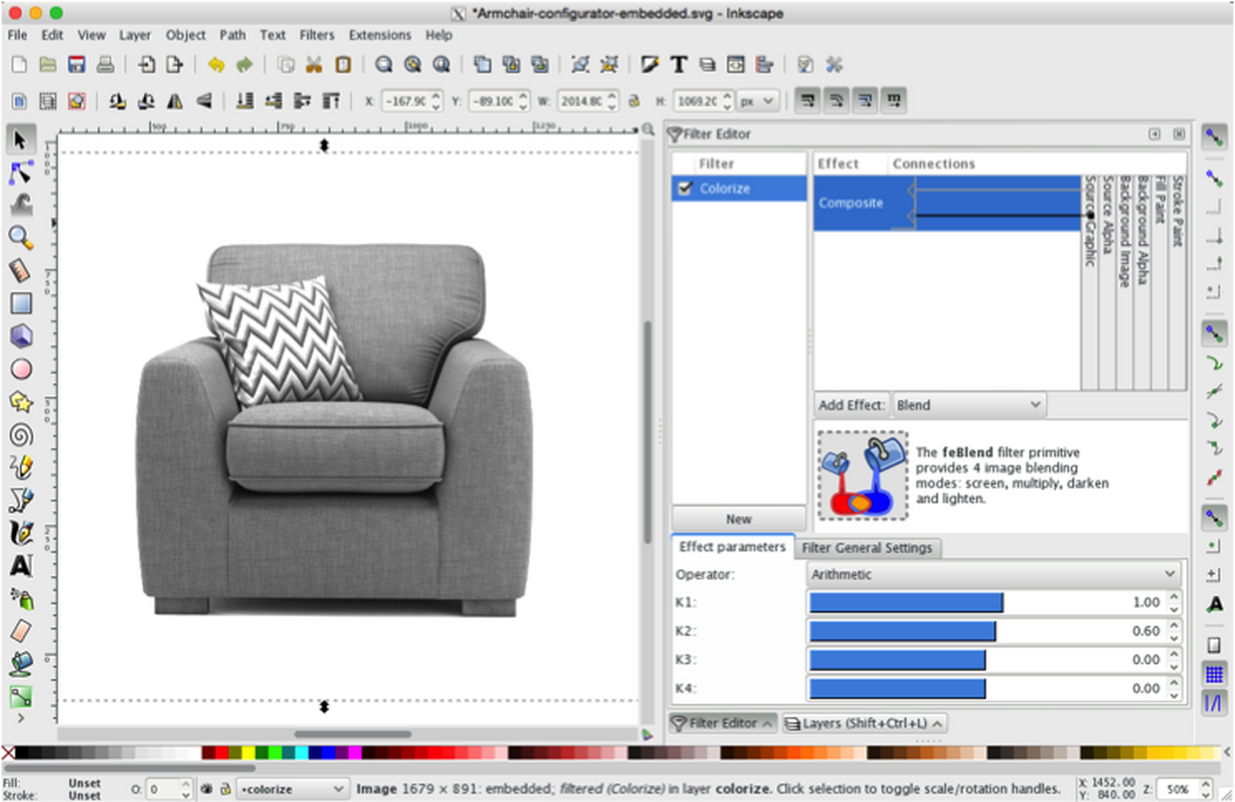The width and height of the screenshot is (1235, 802).
Task: Pick the Calligraphy tool
Action: click(20, 533)
